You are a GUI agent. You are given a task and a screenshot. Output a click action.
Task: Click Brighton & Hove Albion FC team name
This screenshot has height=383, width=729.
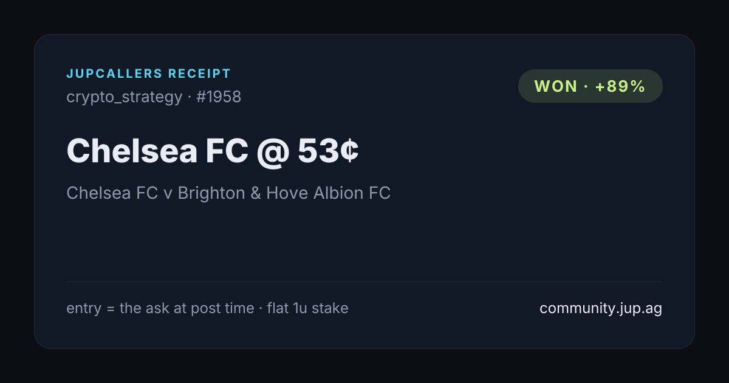[x=284, y=193]
